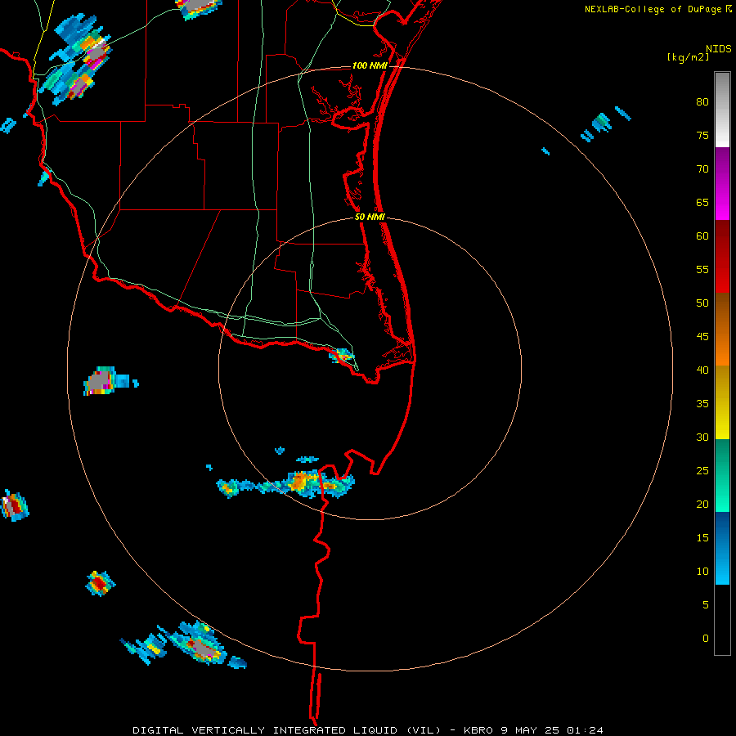Select the red segment of the color bar
The image size is (736, 736).
tap(722, 256)
